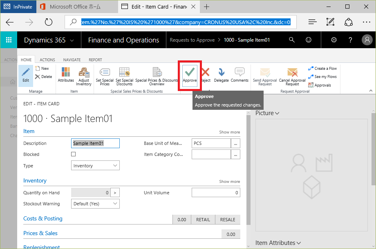Open Adjust Inventory
The height and width of the screenshot is (249, 376).
point(84,76)
